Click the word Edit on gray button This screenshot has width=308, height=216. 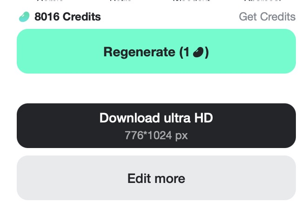(x=140, y=178)
